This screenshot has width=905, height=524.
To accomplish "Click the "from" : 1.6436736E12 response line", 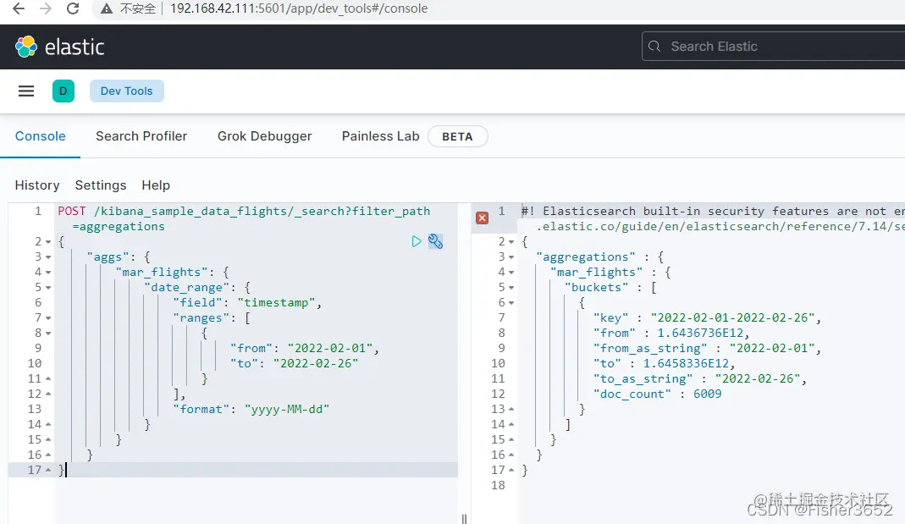I will pyautogui.click(x=671, y=333).
